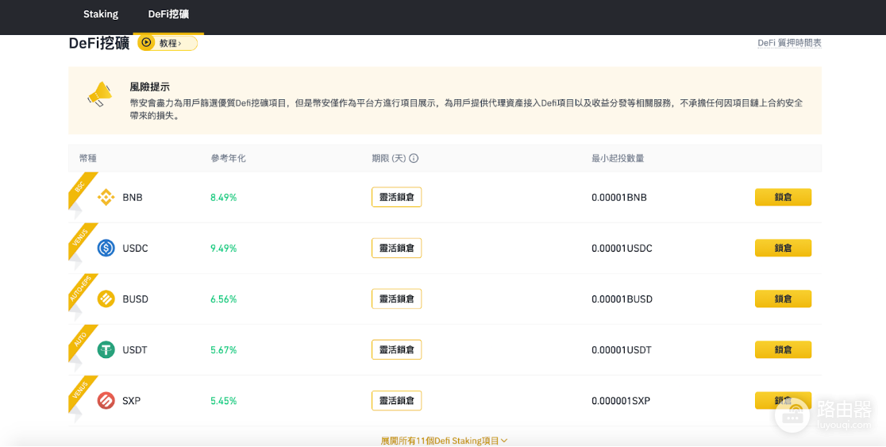Click the 最小起投數量 column header

(618, 158)
